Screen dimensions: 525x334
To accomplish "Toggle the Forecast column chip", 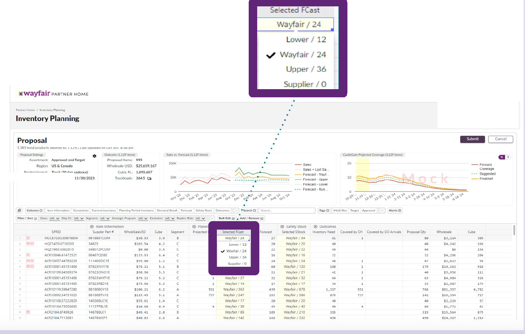I will point(186,211).
